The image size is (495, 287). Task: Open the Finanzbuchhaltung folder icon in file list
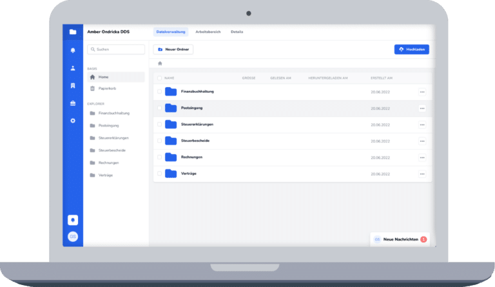171,92
